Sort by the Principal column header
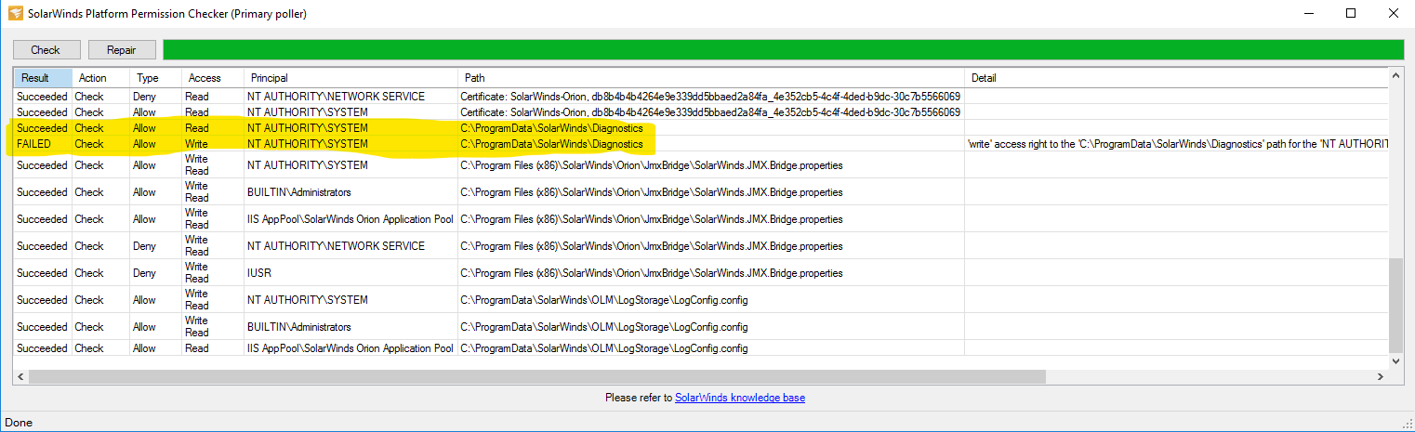The width and height of the screenshot is (1415, 432). [x=350, y=78]
